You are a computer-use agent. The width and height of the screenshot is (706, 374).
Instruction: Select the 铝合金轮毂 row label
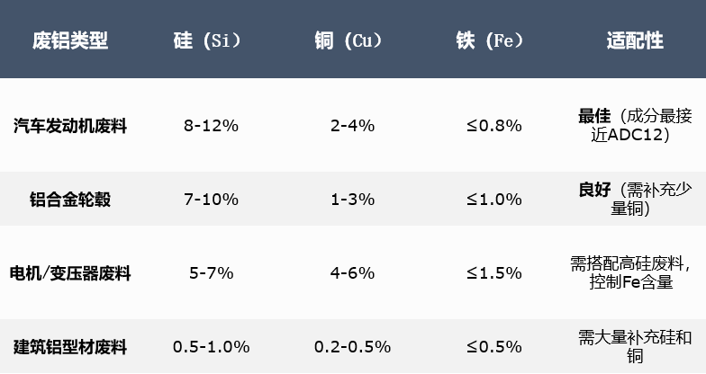coord(70,200)
